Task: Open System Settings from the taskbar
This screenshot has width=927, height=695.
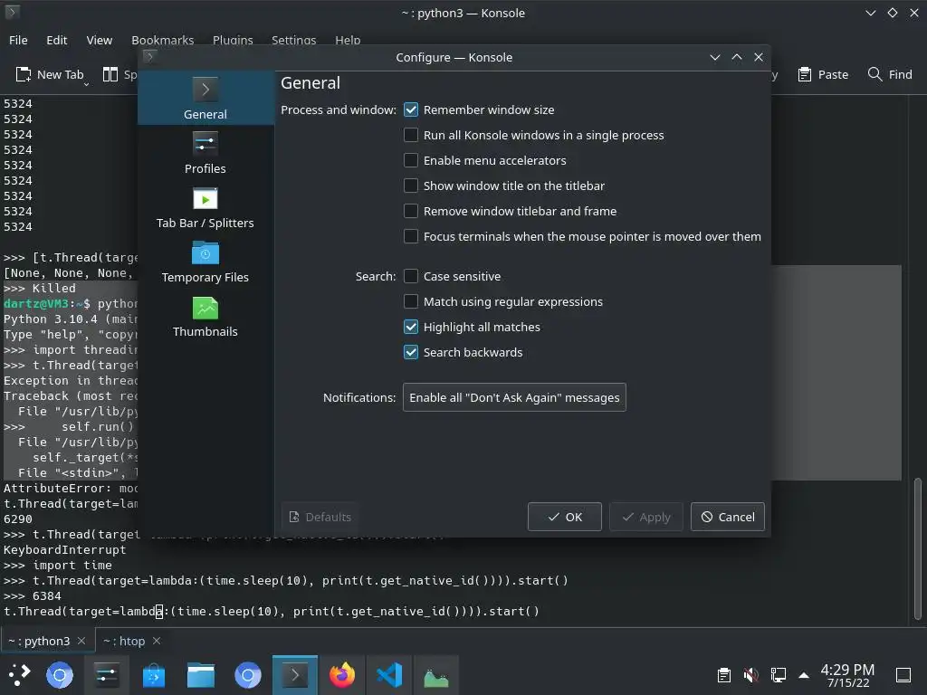Action: coord(107,675)
